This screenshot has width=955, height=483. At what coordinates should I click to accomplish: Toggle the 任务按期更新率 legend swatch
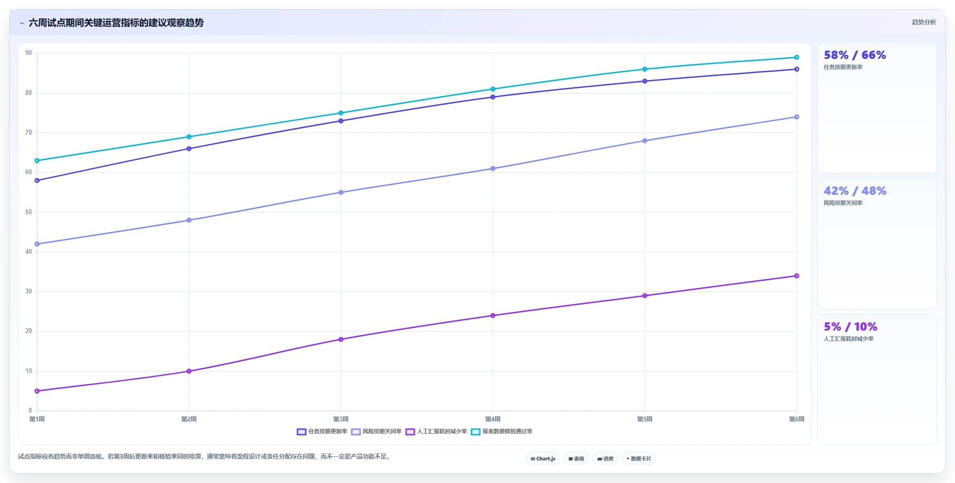[x=302, y=432]
